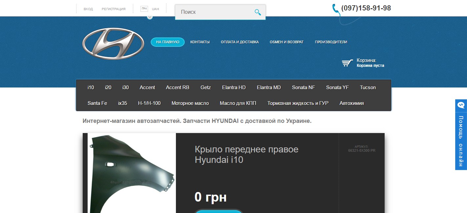
Task: Open Моторное масло category
Action: tap(190, 103)
